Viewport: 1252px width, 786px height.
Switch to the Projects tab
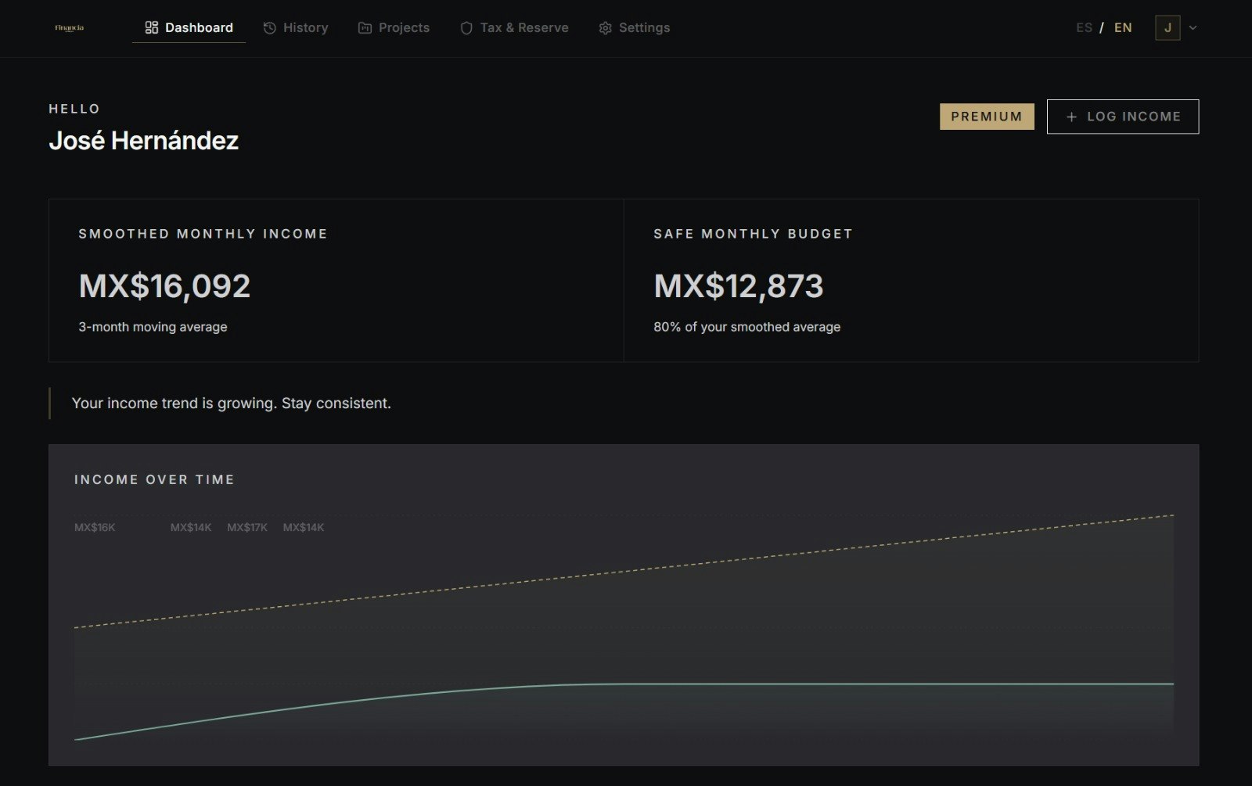[394, 27]
